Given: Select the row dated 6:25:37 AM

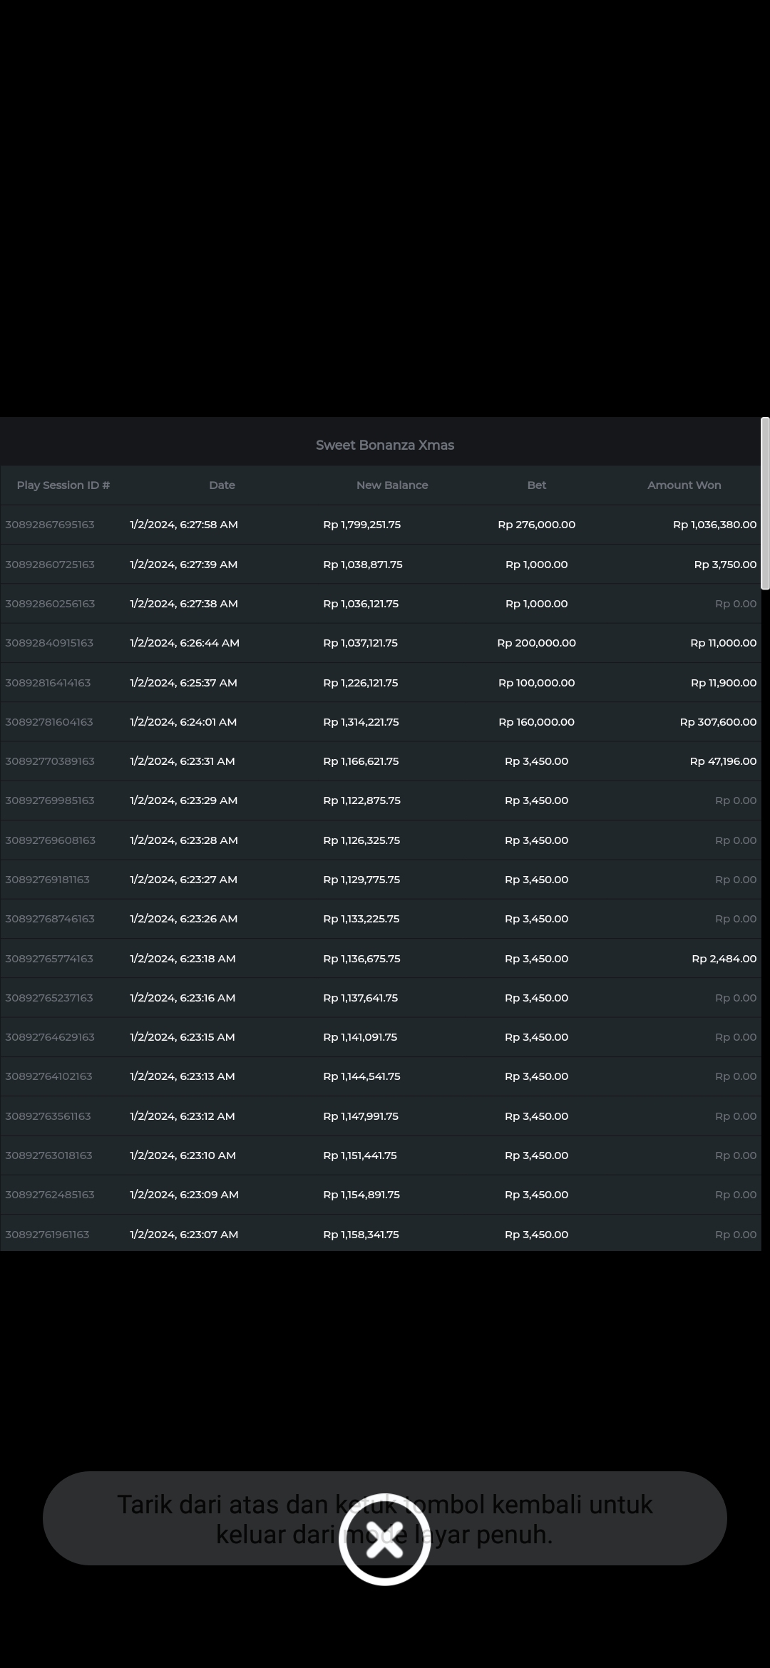Looking at the screenshot, I should (183, 683).
